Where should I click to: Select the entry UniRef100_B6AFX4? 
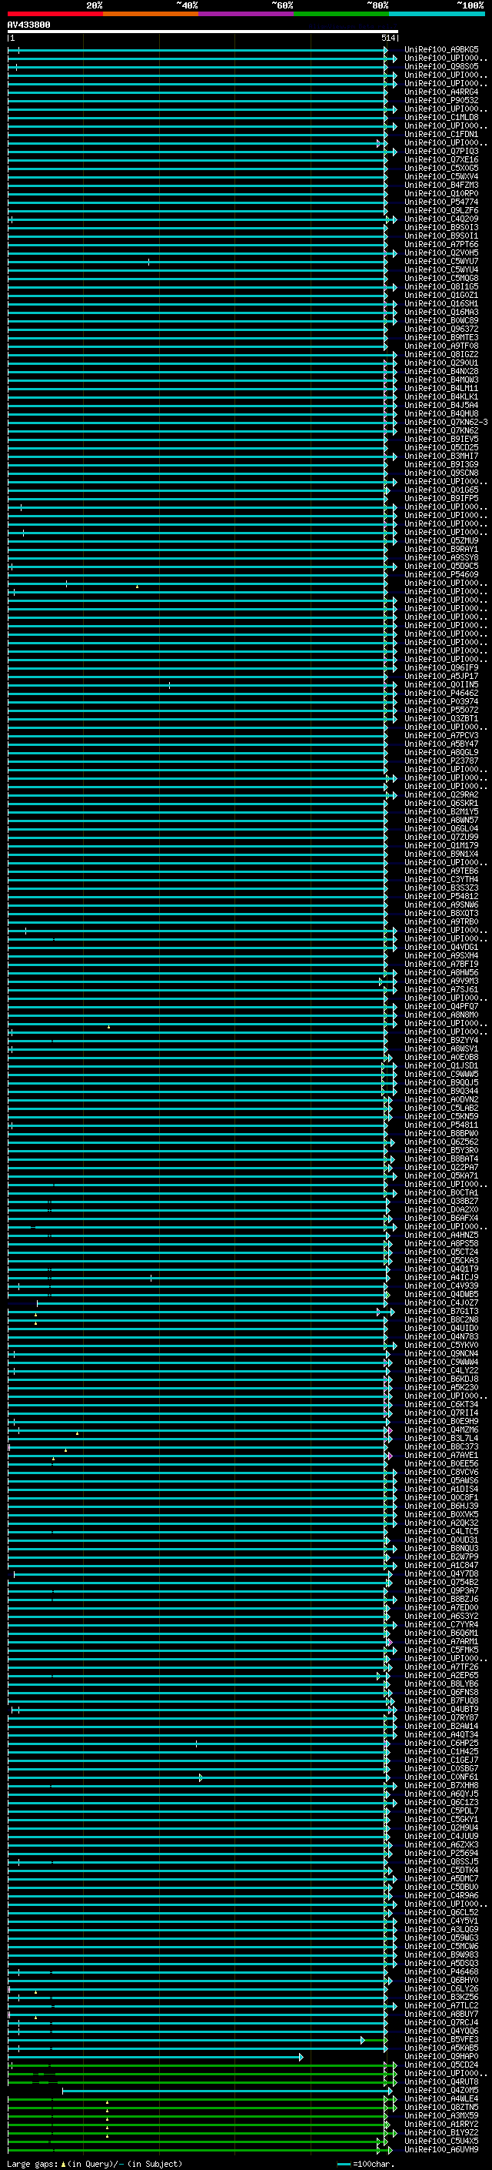[x=441, y=1218]
